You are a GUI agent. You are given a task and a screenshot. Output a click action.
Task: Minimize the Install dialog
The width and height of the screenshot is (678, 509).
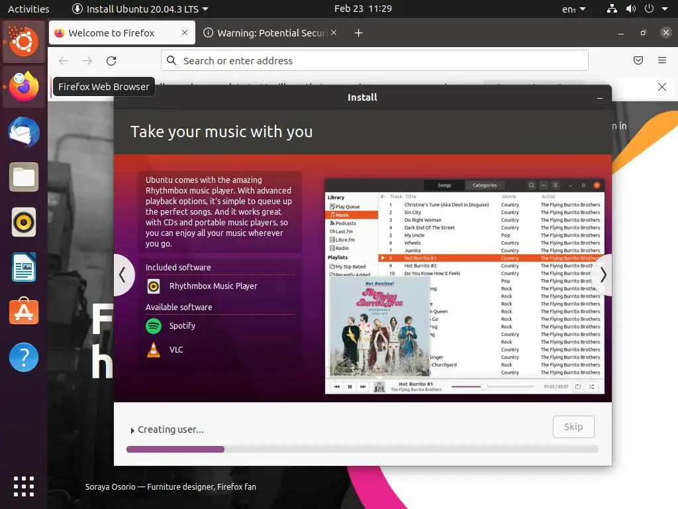coord(600,98)
